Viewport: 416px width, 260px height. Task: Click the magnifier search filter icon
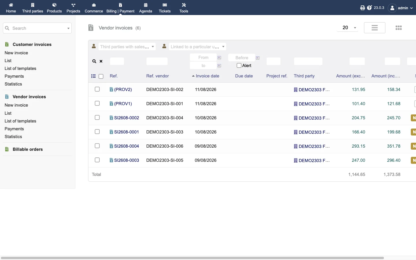[x=94, y=61]
